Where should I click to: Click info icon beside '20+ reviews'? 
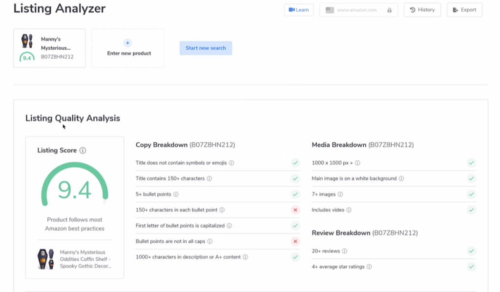[344, 251]
